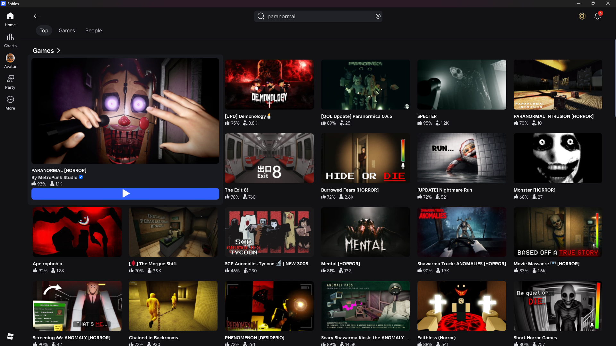Viewport: 616px width, 346px height.
Task: Click The Exit 8! title text
Action: [x=236, y=190]
